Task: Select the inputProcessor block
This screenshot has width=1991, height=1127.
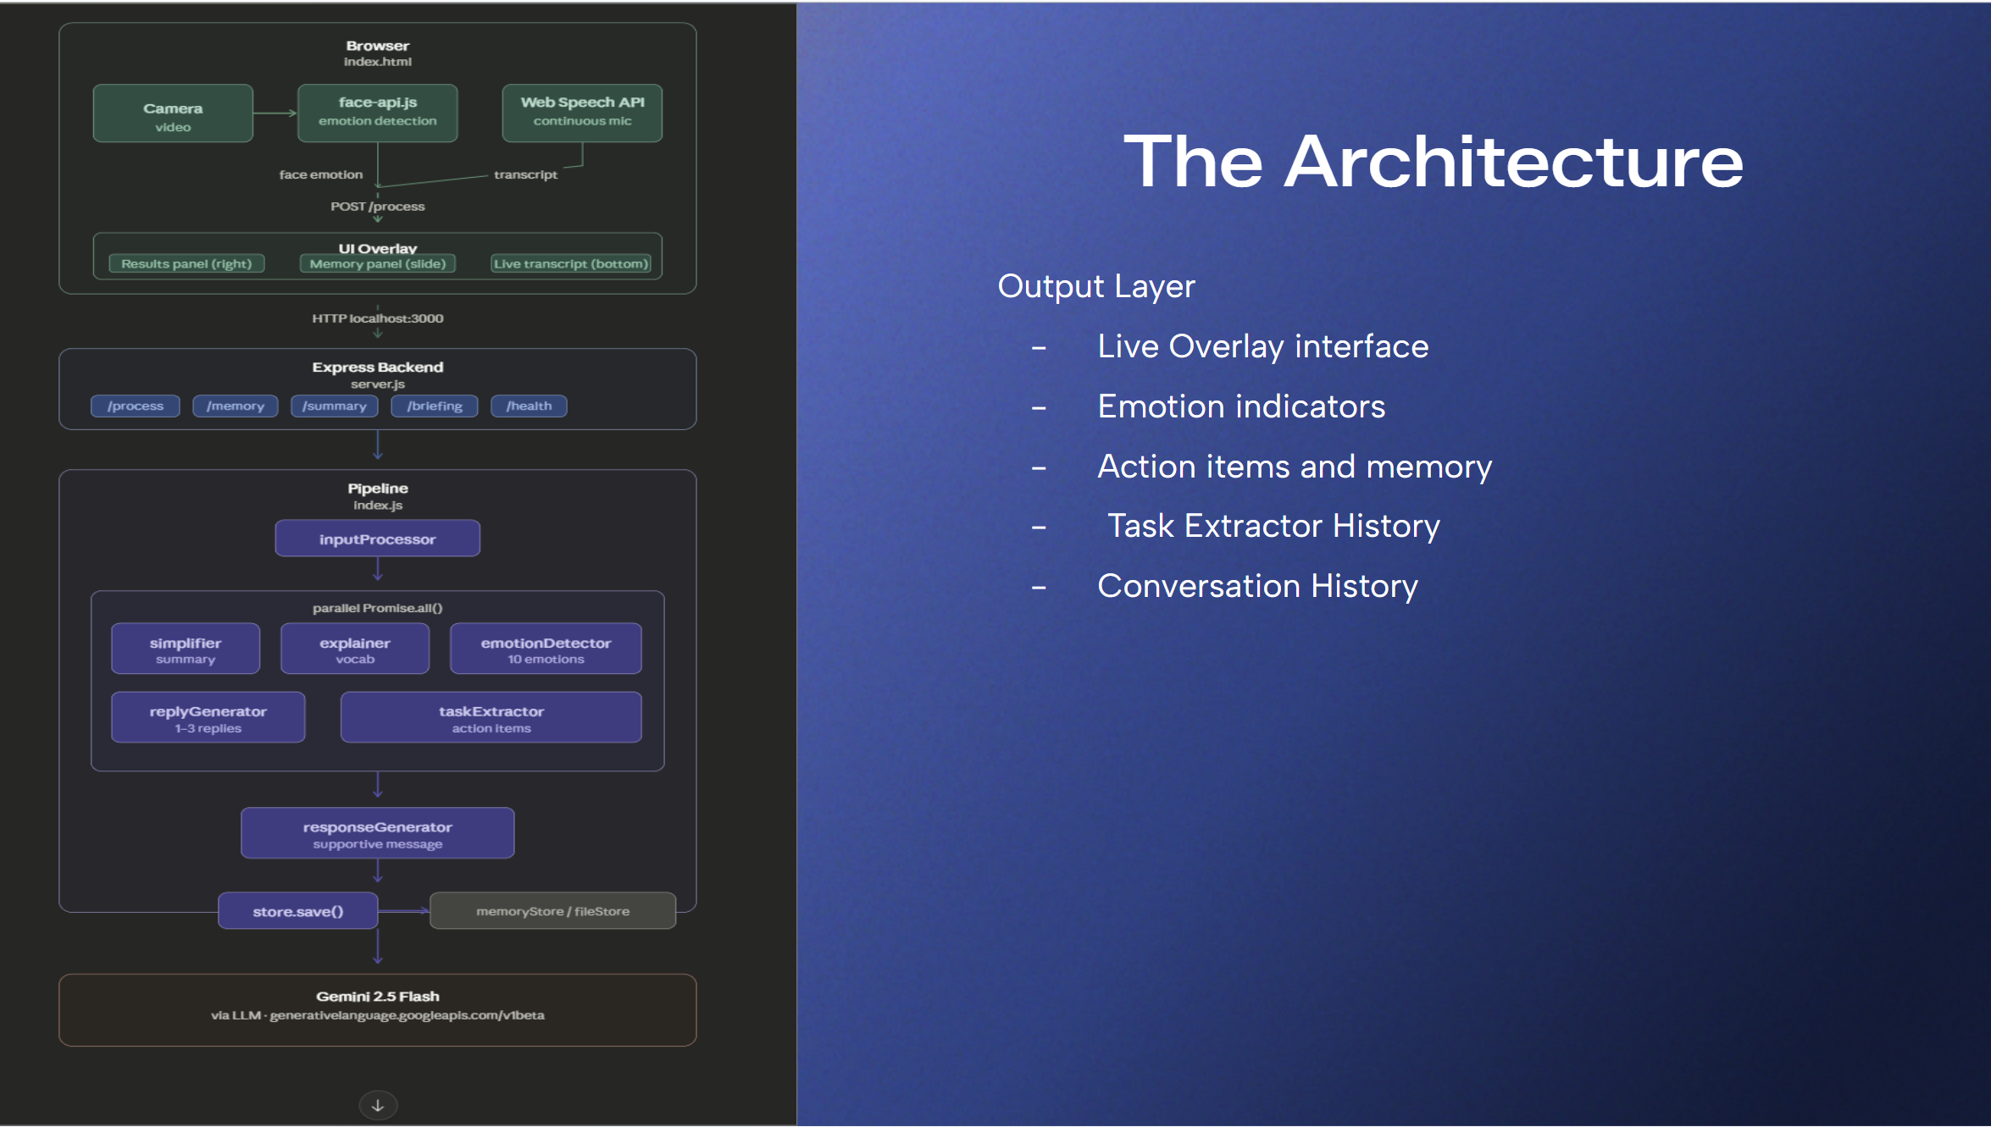Action: point(378,539)
